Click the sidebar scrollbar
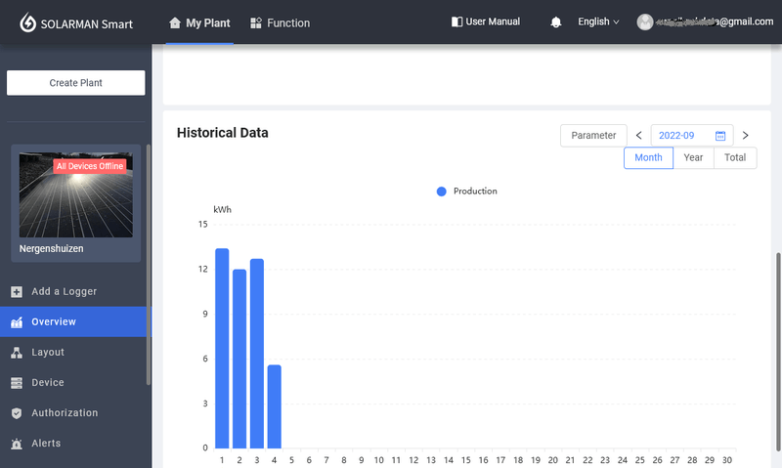782x468 pixels. click(x=149, y=265)
